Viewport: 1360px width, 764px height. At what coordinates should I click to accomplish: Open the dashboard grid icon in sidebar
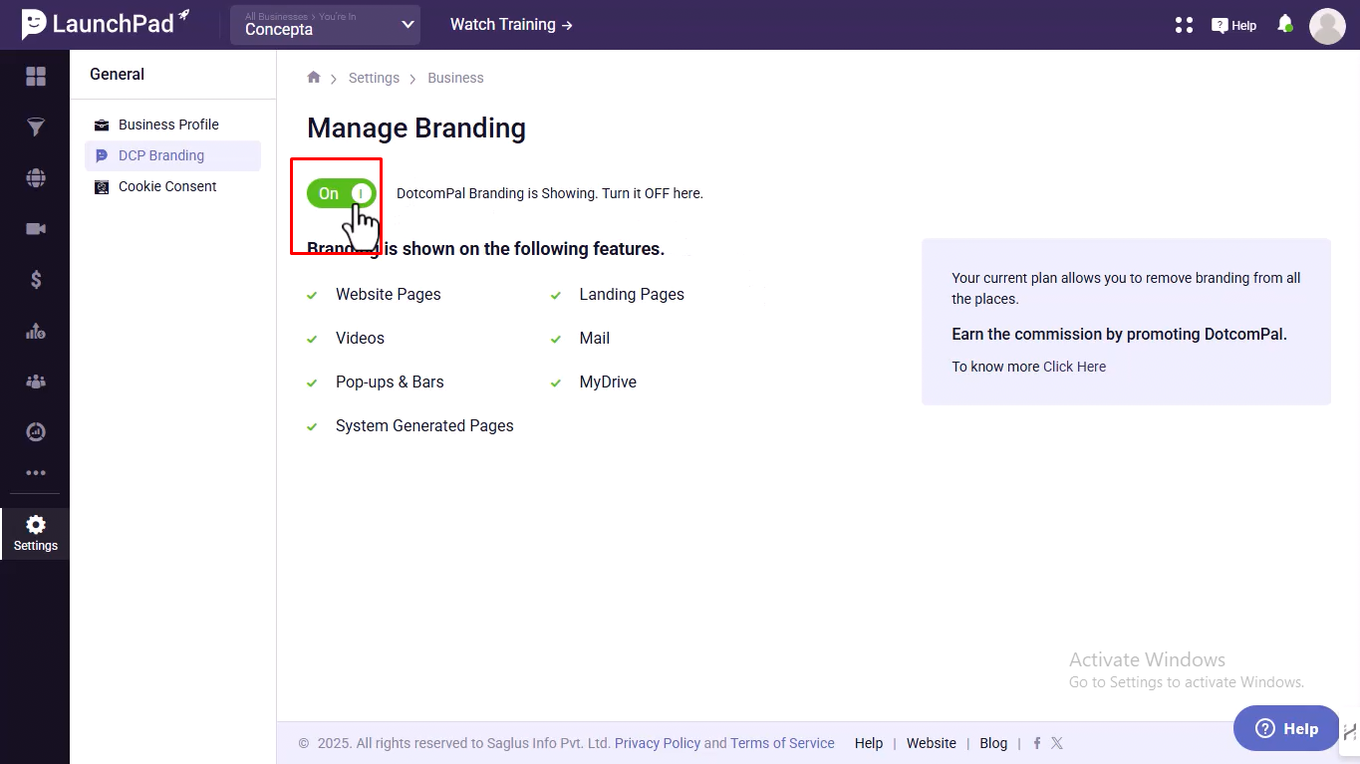coord(36,77)
